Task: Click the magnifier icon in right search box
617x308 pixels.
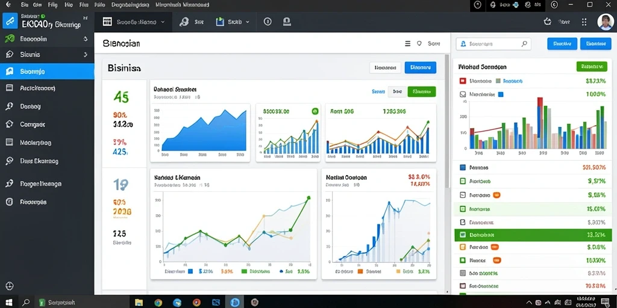Action: click(x=524, y=44)
